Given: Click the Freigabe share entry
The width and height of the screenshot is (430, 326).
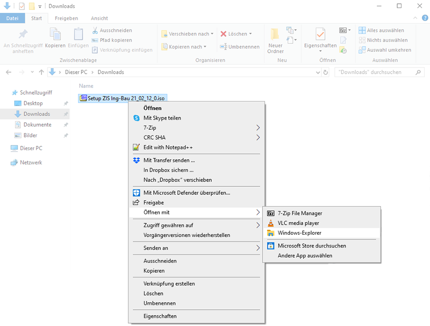Looking at the screenshot, I should [154, 202].
